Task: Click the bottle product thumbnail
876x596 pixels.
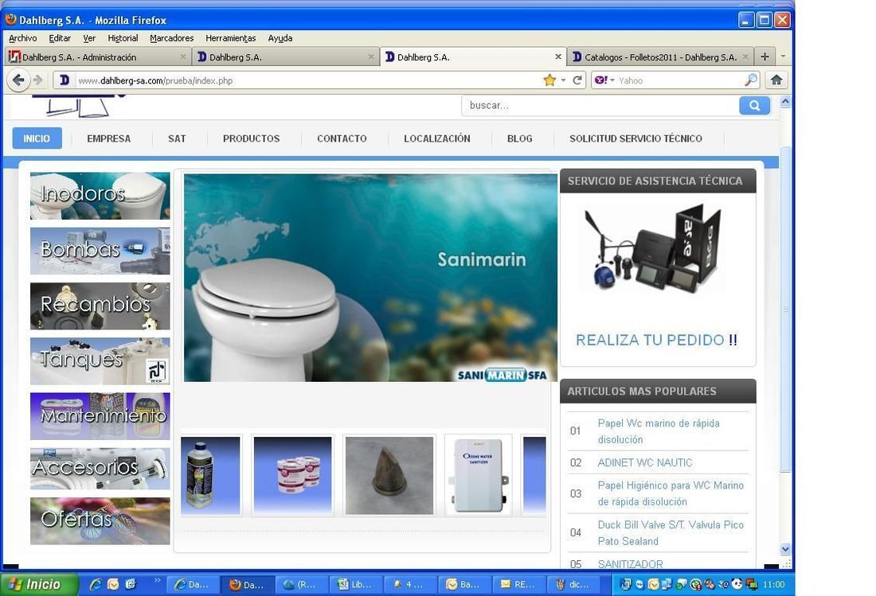Action: 210,476
